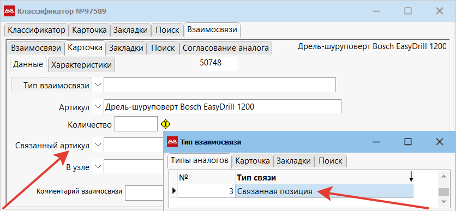
Task: Maximize the Тип взаимосвязи window
Action: pos(409,142)
